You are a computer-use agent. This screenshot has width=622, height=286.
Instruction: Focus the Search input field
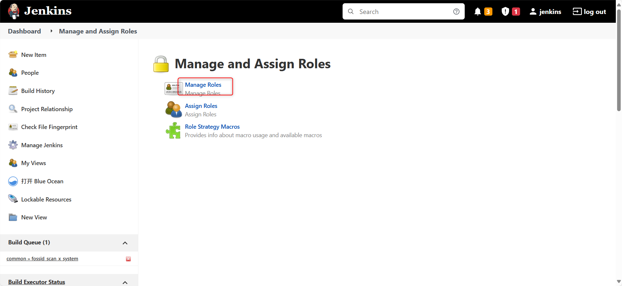pos(404,12)
